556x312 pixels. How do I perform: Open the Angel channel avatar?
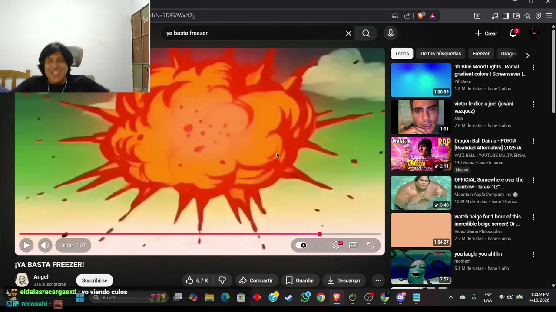pyautogui.click(x=22, y=280)
